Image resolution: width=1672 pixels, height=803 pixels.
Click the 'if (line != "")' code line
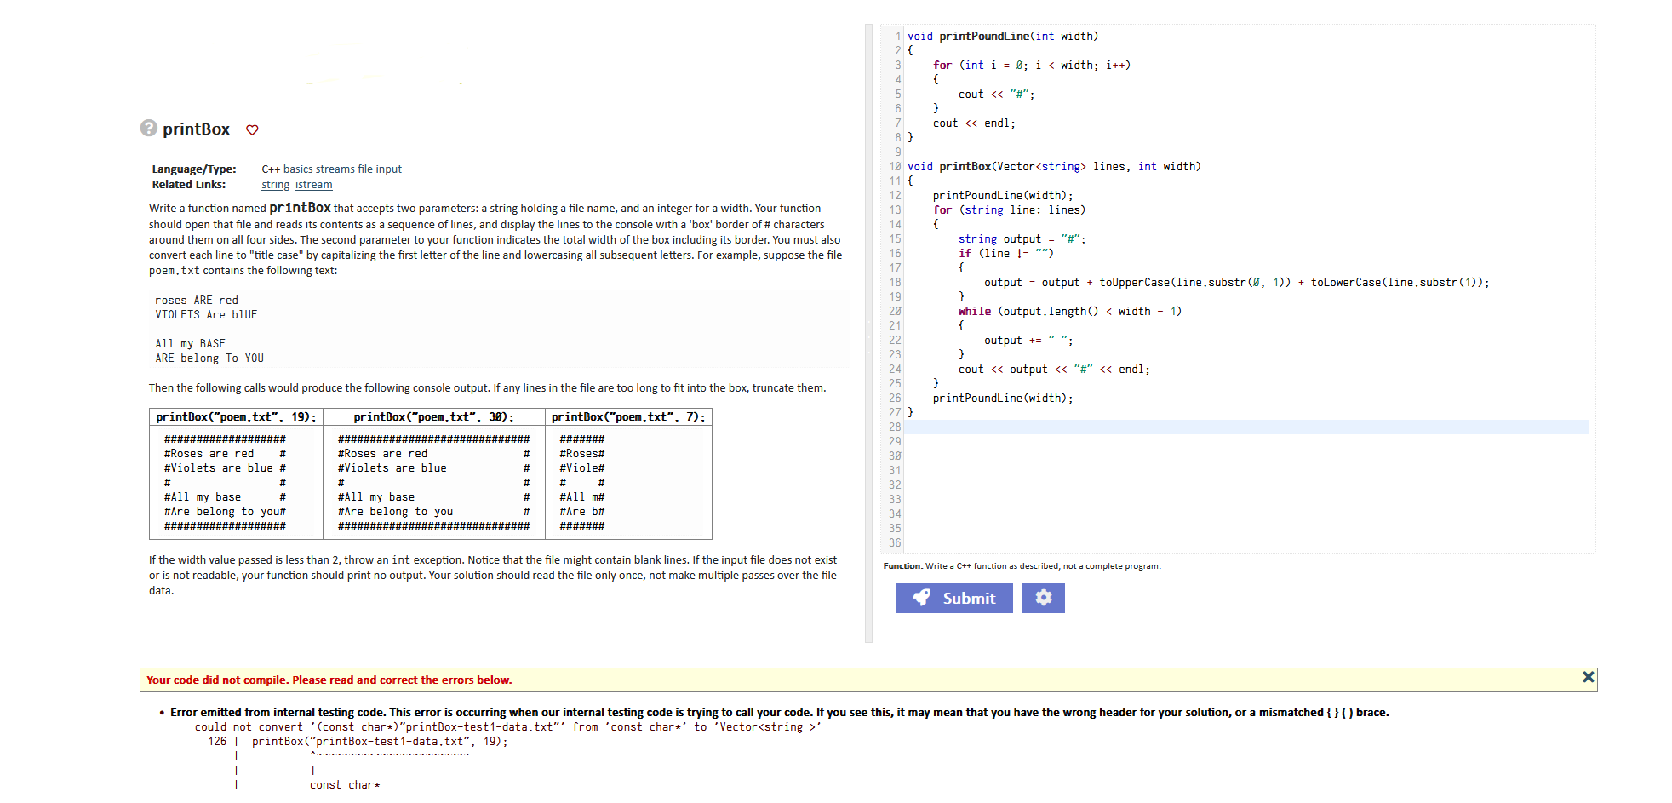[1006, 253]
